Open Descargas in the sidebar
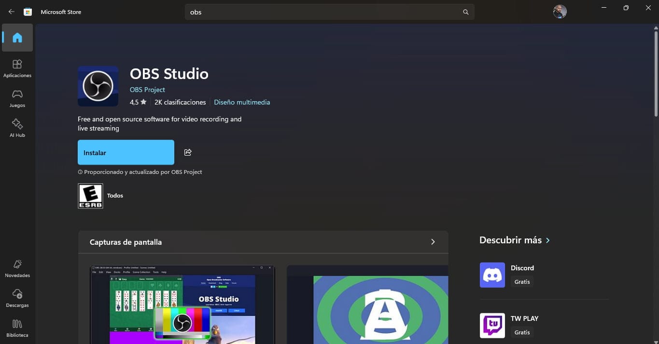The image size is (659, 344). tap(17, 298)
